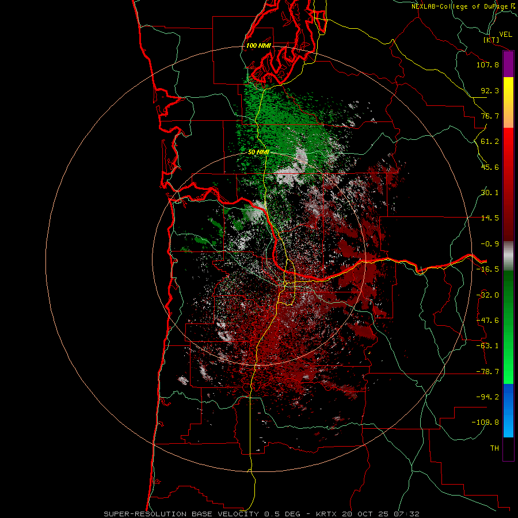The image size is (518, 518).
Task: Pick the black TH segment of the color bar
Action: click(508, 449)
